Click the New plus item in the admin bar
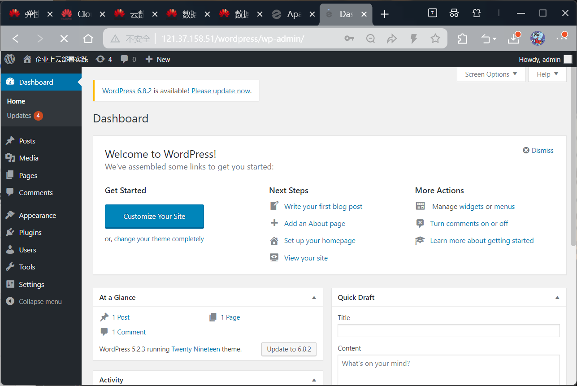The image size is (577, 386). (158, 59)
